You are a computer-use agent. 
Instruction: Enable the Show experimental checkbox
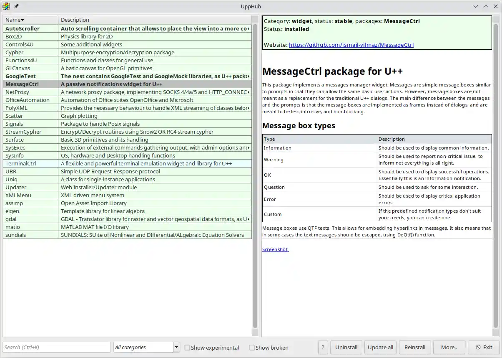[187, 347]
